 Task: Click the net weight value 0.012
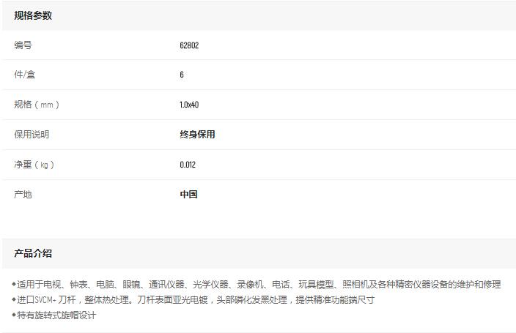coord(188,165)
